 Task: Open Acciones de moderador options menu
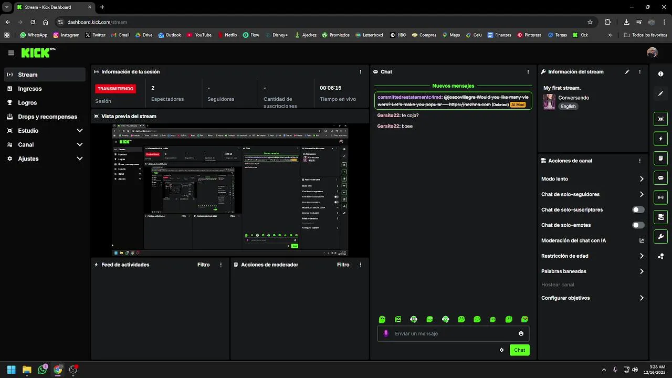tap(360, 265)
